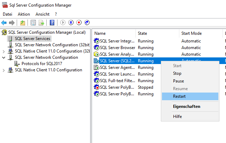Open Help with the question mark toolbar icon

(52, 23)
